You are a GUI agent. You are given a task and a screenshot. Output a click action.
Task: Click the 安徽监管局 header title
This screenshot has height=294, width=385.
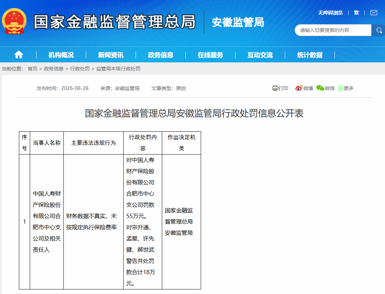point(238,22)
